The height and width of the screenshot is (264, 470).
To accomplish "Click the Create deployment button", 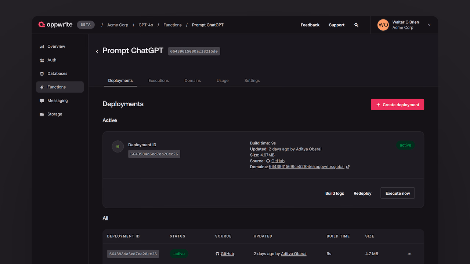I will coord(397,104).
